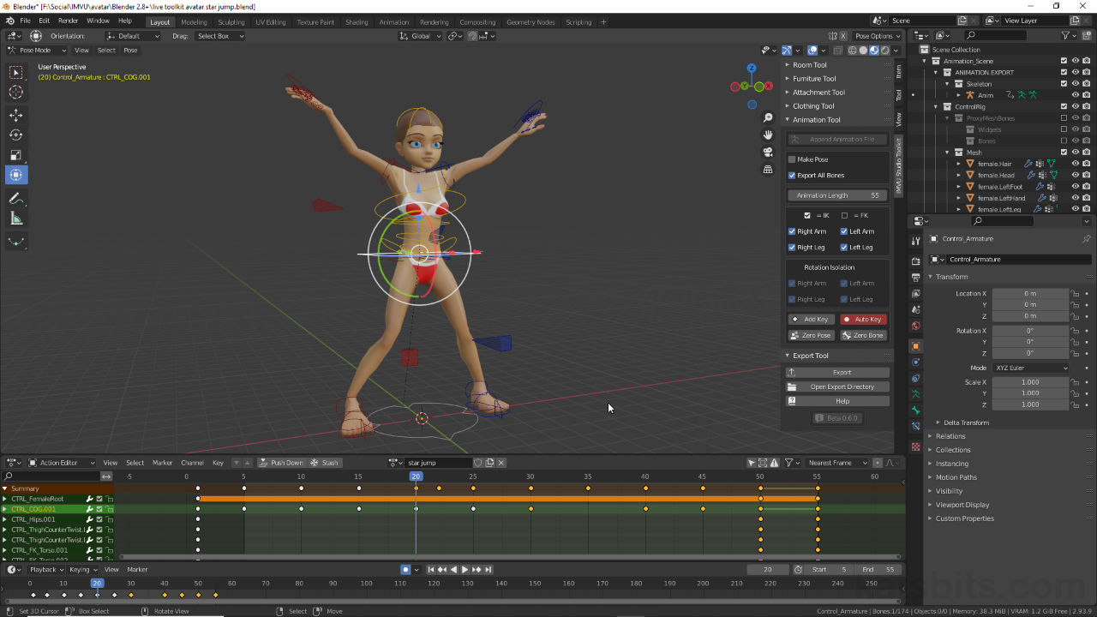Select the Scale tool
Image resolution: width=1097 pixels, height=617 pixels.
point(16,155)
